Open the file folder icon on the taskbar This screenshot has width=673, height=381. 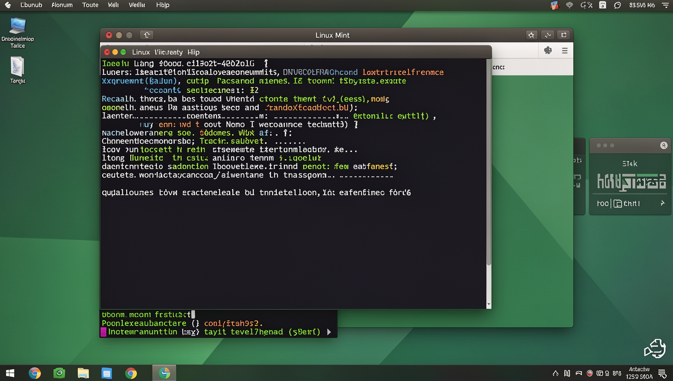coord(83,373)
